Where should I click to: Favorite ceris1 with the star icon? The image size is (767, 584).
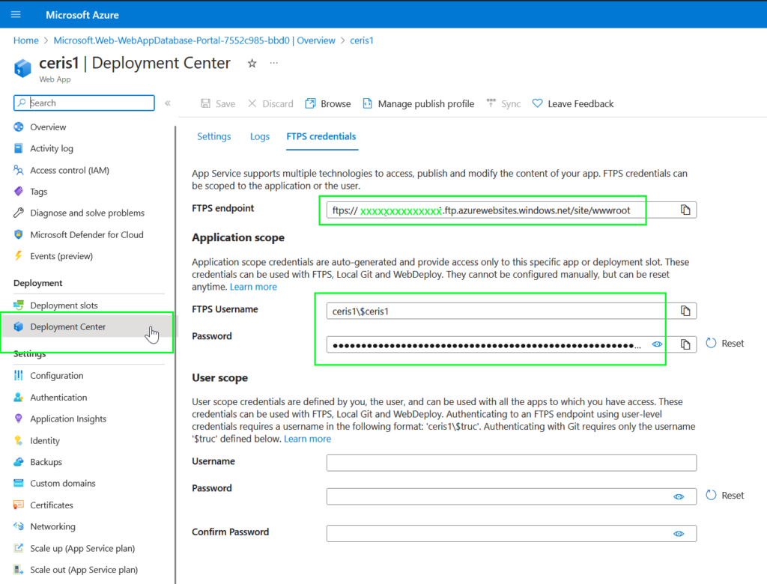coord(252,63)
